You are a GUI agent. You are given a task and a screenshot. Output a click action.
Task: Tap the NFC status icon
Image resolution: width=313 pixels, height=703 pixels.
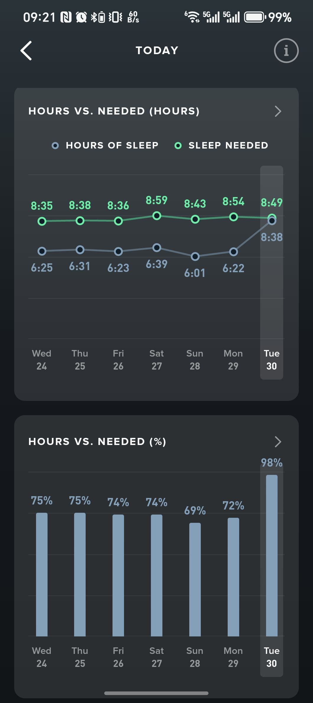pos(66,17)
